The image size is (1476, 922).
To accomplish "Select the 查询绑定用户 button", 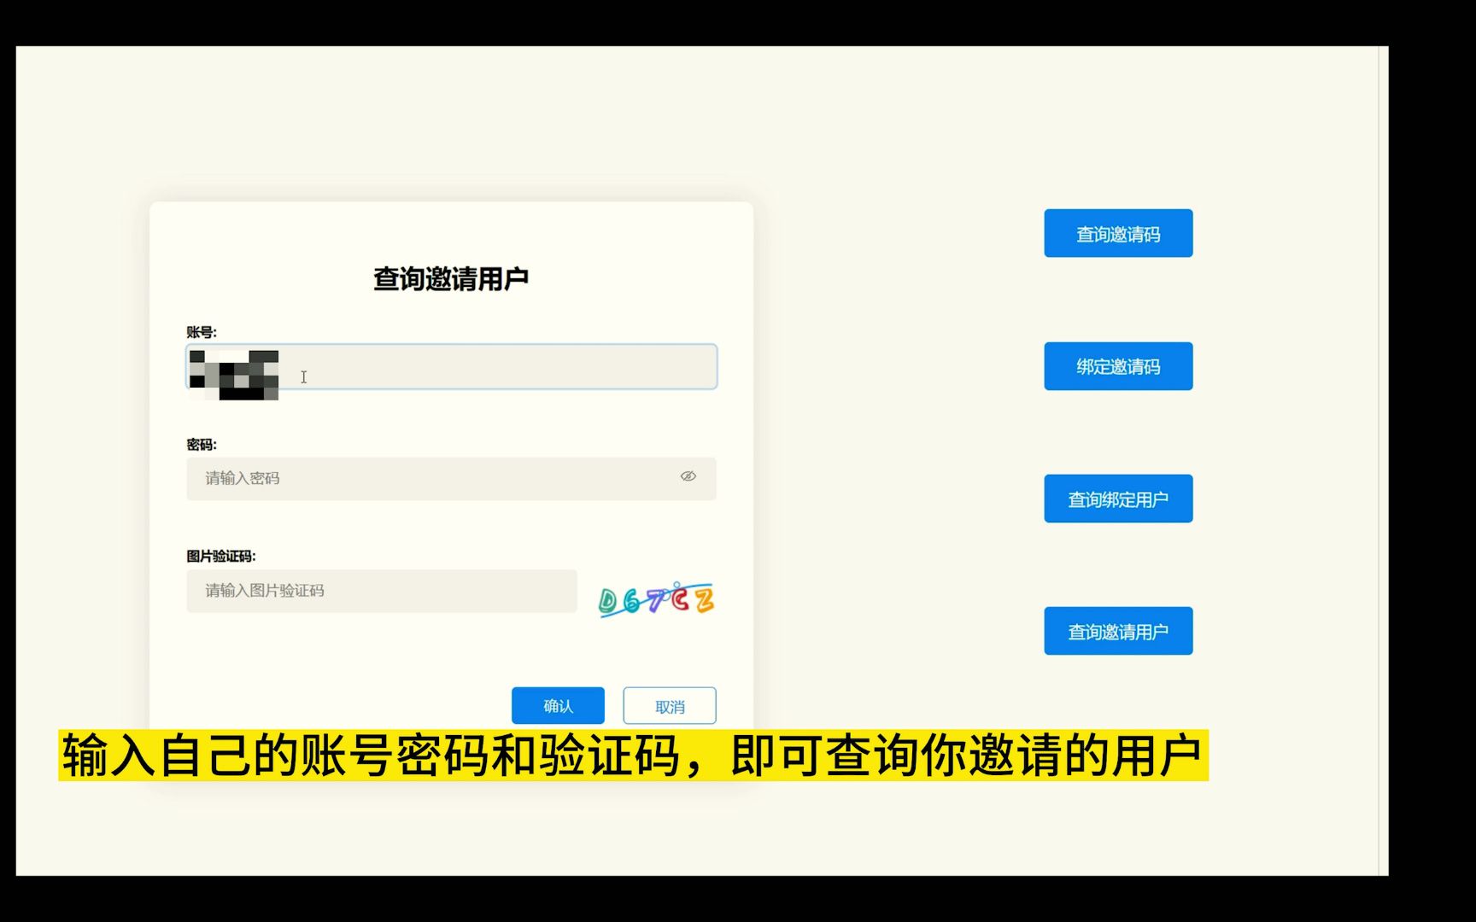I will point(1118,499).
